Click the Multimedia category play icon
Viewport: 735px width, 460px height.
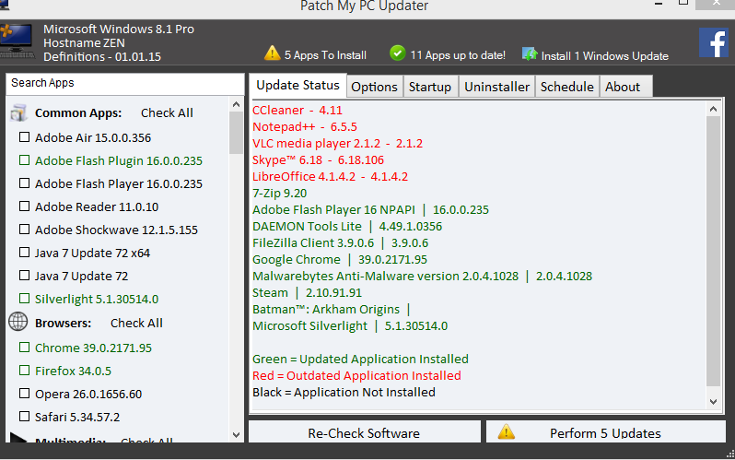point(18,439)
